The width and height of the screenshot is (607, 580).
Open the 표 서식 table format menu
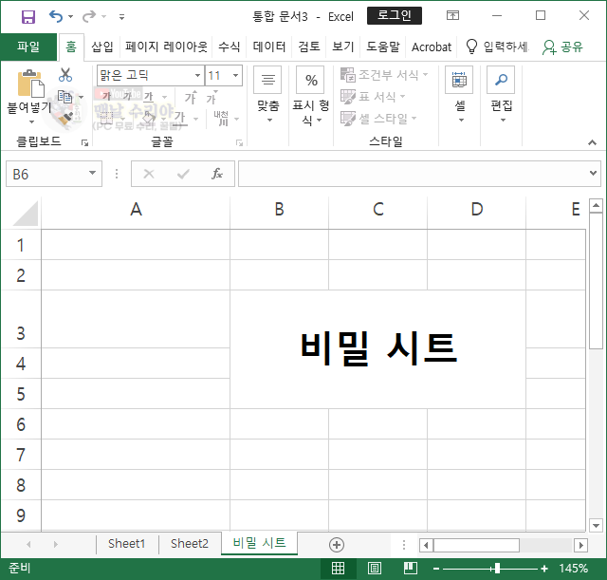coord(373,96)
